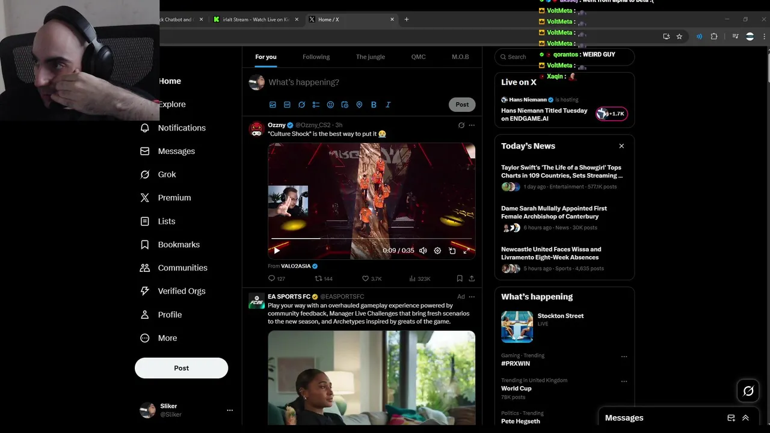Open Notifications from the bell icon
Viewport: 770px width, 433px height.
click(144, 127)
